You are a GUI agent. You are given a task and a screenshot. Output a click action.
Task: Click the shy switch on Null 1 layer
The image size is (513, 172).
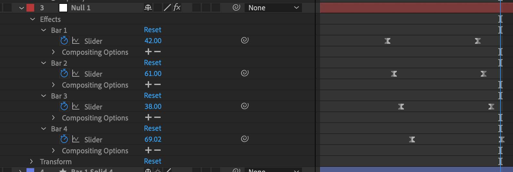pyautogui.click(x=148, y=8)
